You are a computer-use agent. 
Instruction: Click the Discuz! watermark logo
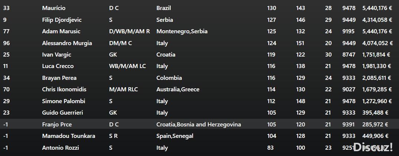click(x=373, y=147)
